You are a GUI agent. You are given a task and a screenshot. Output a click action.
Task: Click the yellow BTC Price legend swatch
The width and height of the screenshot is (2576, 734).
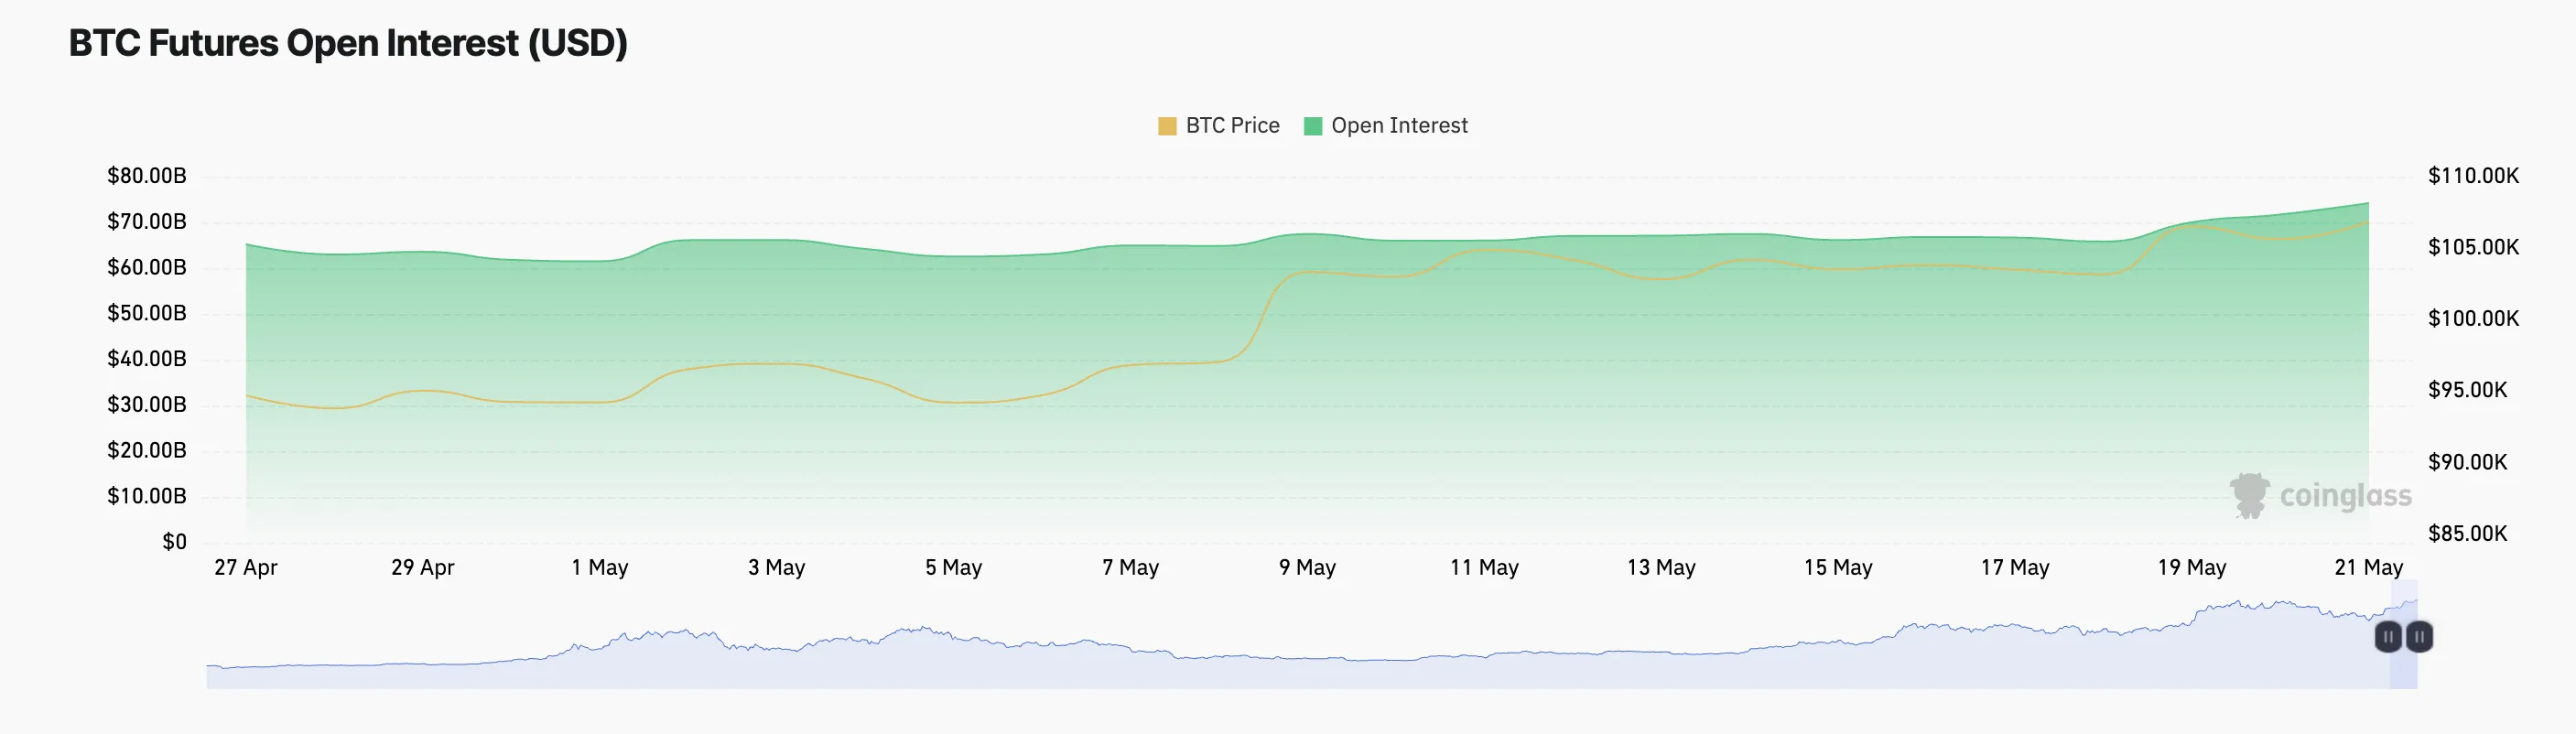(x=1167, y=126)
